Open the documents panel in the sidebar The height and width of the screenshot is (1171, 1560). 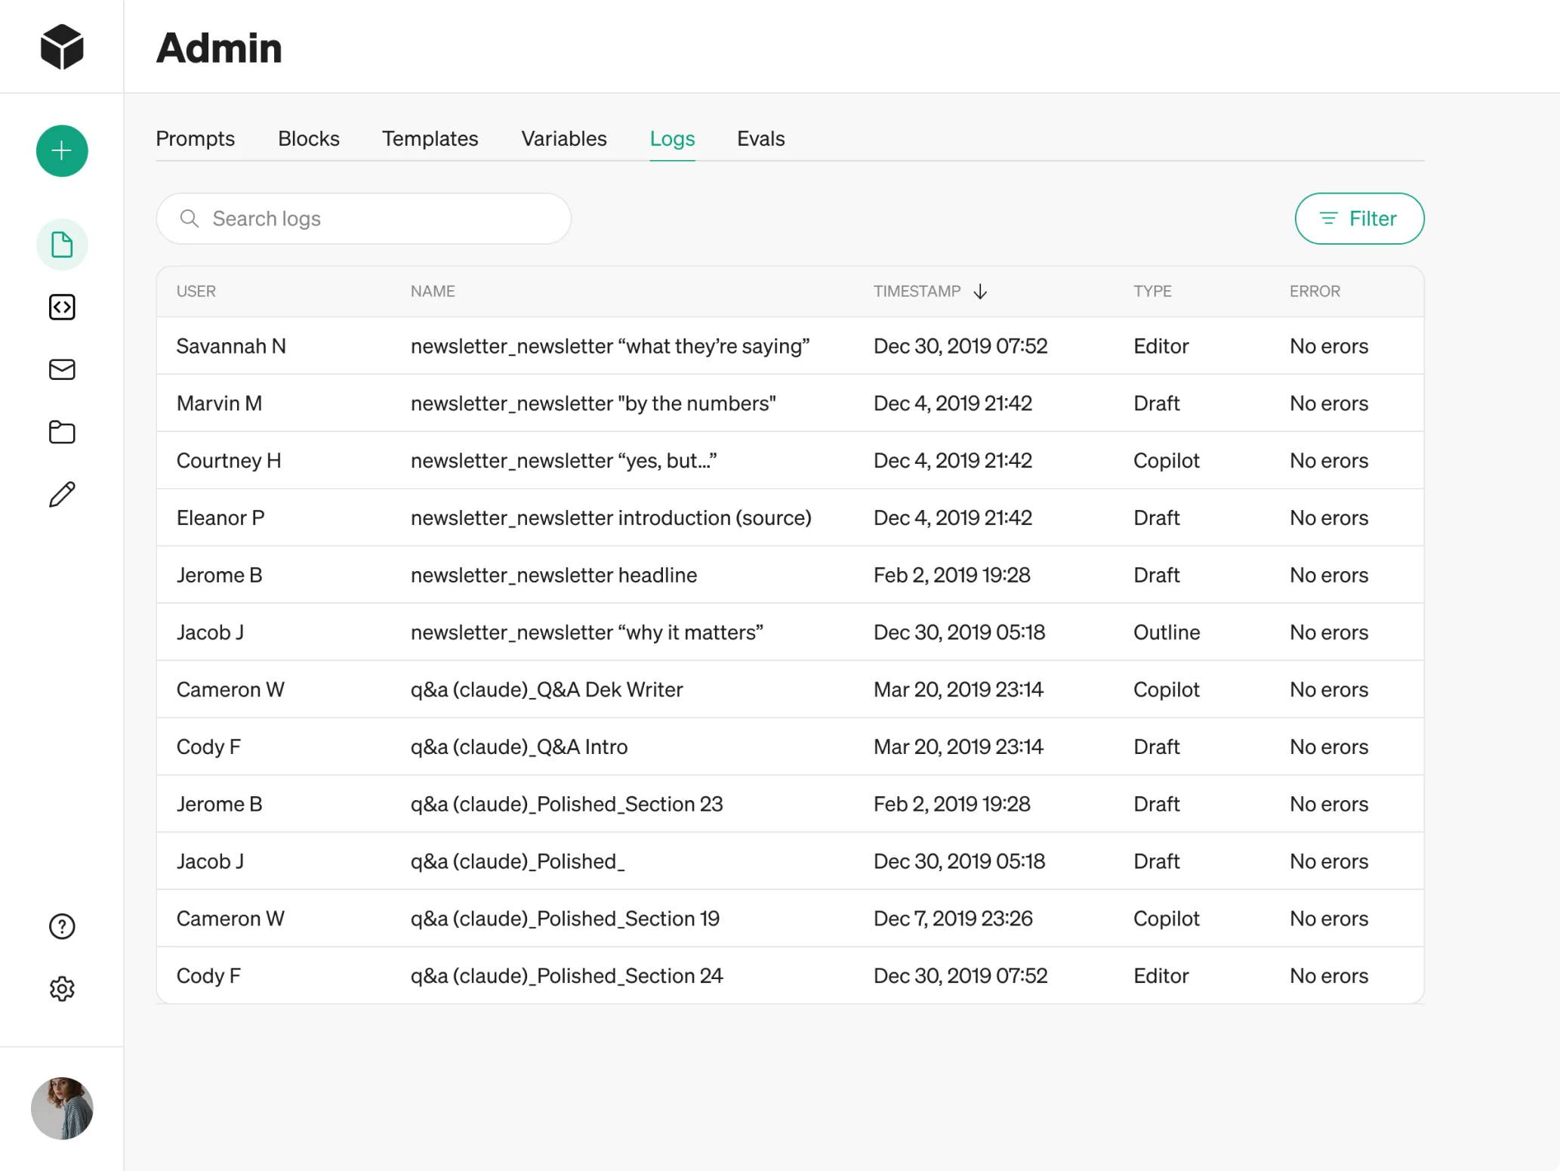(x=61, y=244)
